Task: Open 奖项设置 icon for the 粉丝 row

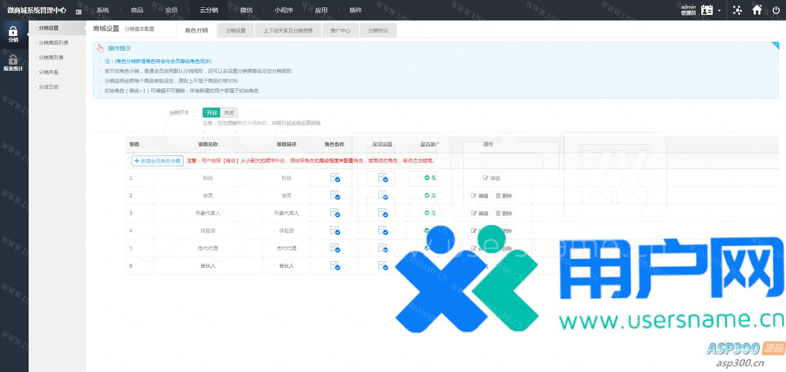Action: [x=383, y=178]
